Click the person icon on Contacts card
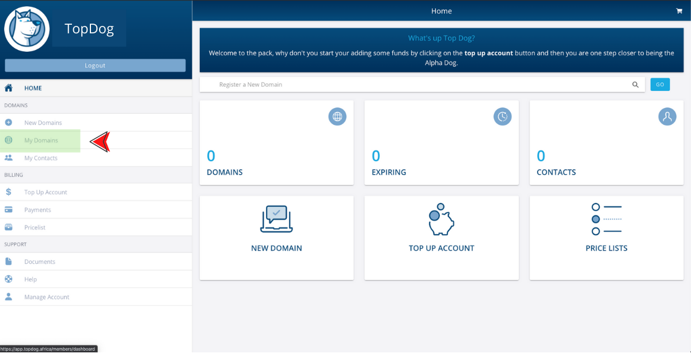 click(667, 117)
